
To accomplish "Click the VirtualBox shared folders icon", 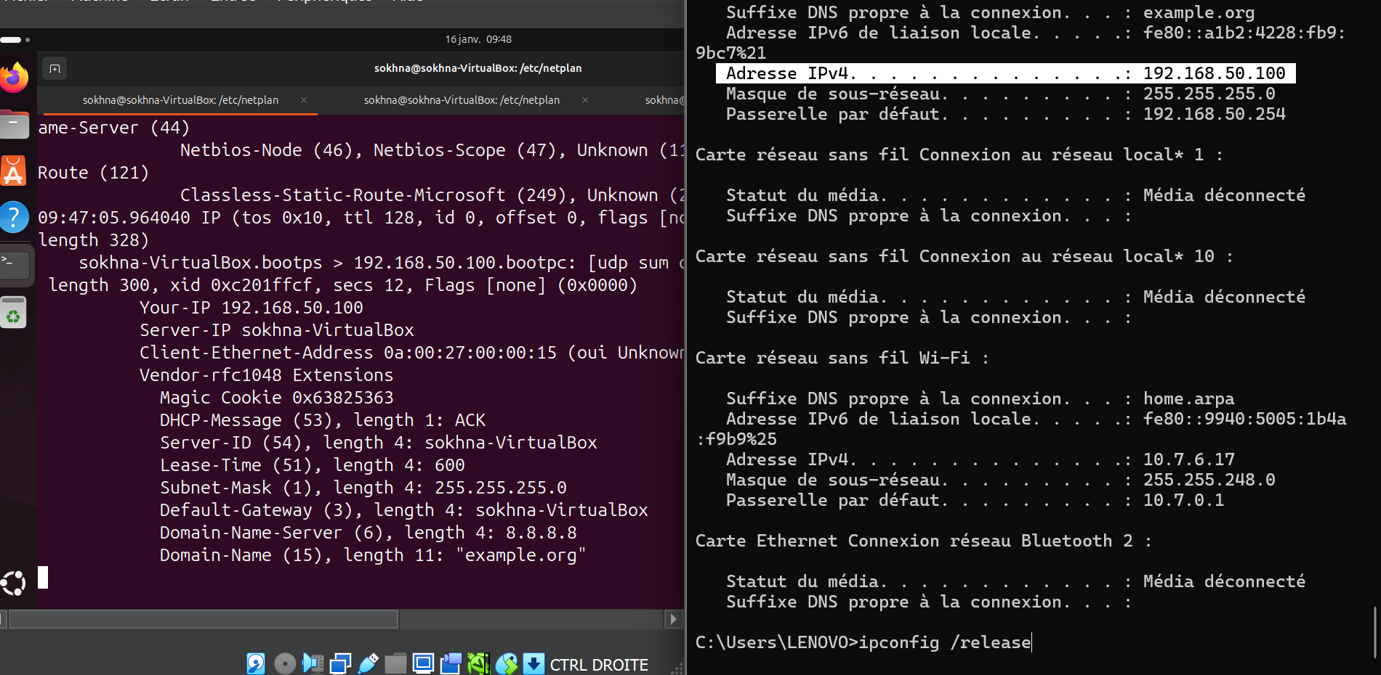I will point(395,663).
